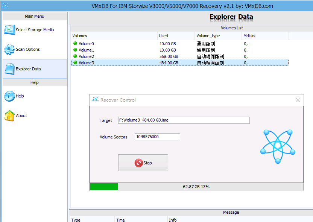Click the Select Storage Media icon

pyautogui.click(x=9, y=30)
